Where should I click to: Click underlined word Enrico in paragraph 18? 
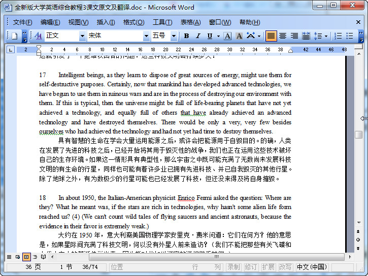(x=186, y=198)
